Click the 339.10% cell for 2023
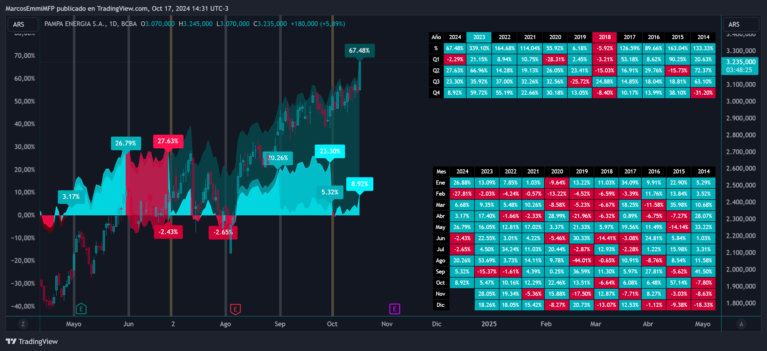Screen dimensions: 767x351 479,48
